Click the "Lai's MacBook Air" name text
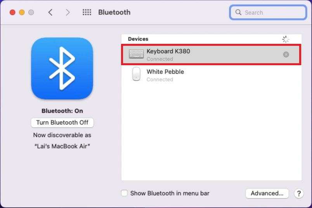Image resolution: width=312 pixels, height=208 pixels. [x=62, y=146]
